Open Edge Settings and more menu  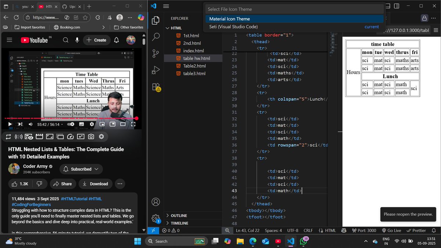[x=130, y=17]
